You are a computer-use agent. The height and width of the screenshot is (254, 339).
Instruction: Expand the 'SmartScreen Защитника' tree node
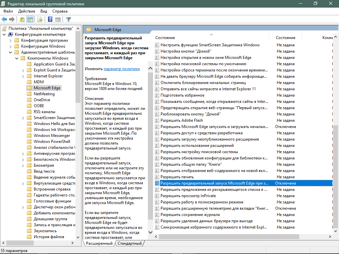23,118
